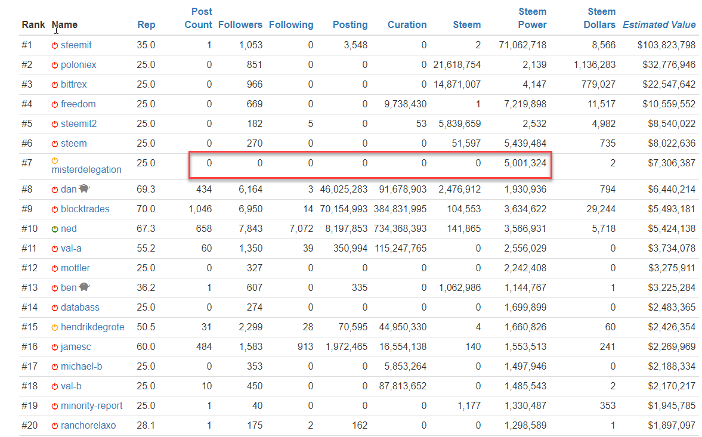Viewport: 702px width, 437px height.
Task: Open the databass account link
Action: click(x=80, y=308)
